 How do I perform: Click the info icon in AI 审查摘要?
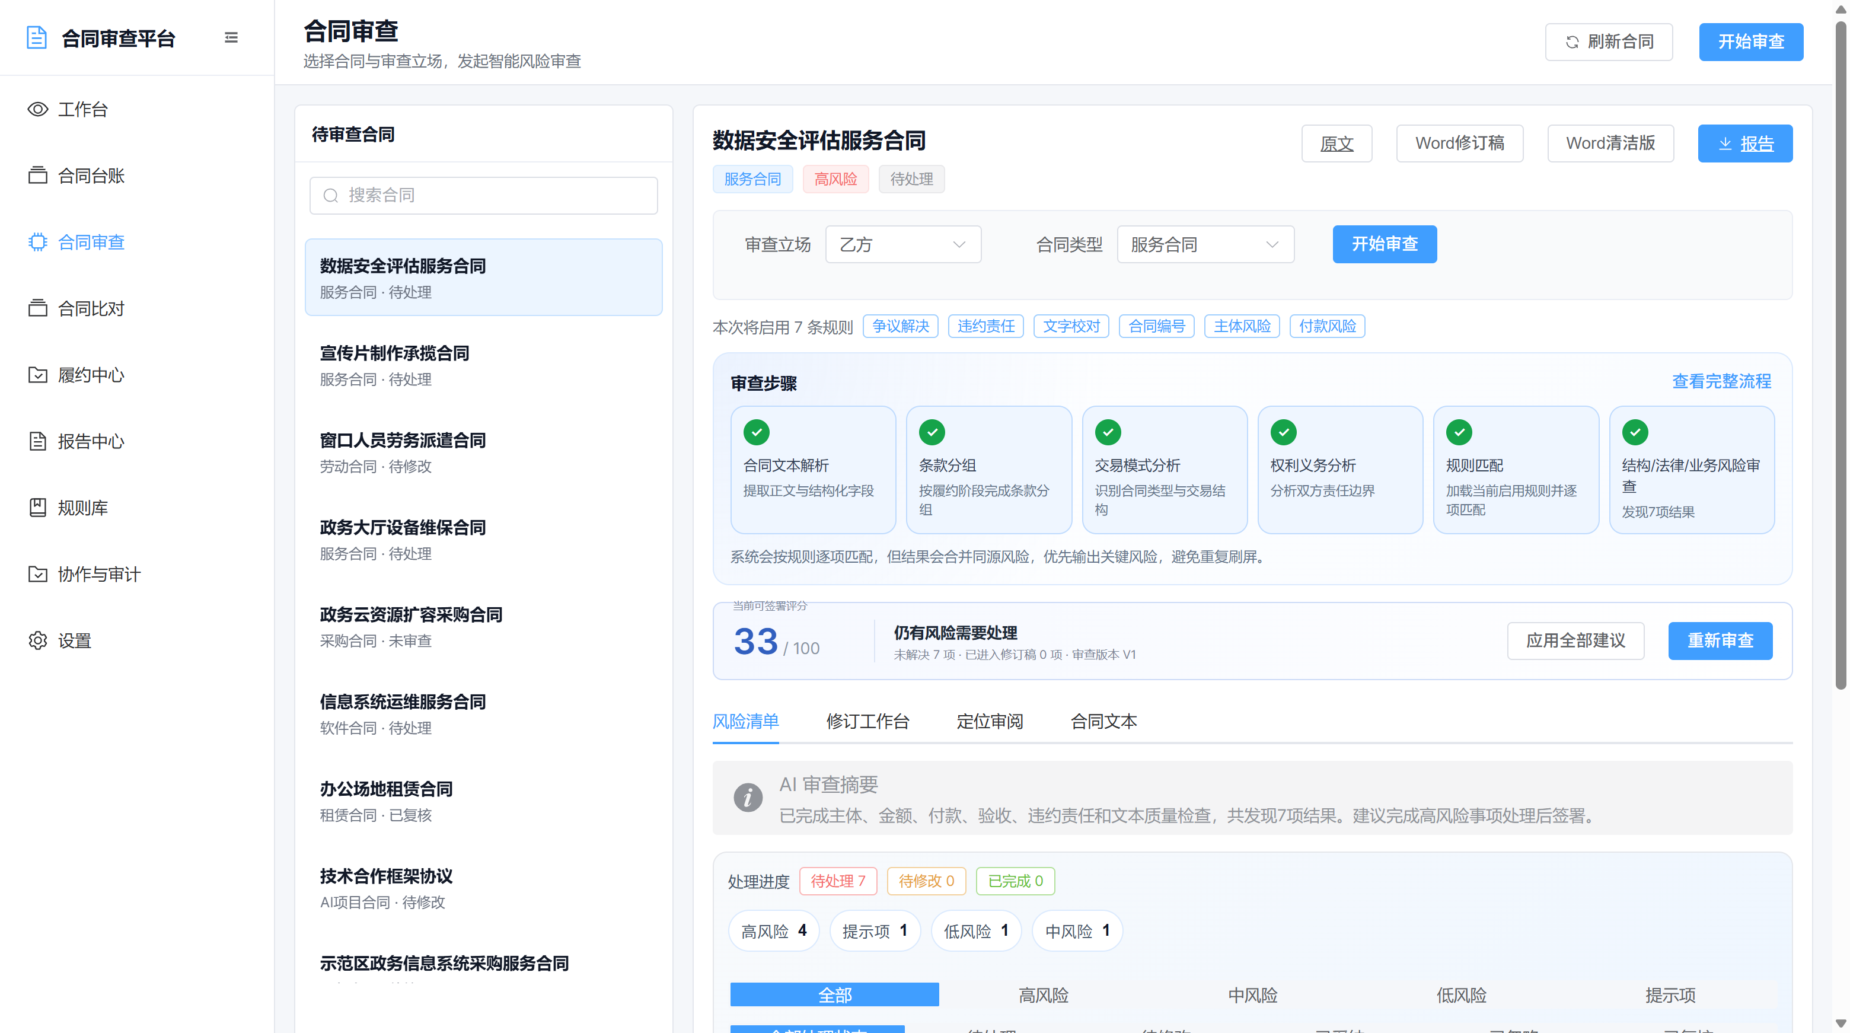(748, 798)
